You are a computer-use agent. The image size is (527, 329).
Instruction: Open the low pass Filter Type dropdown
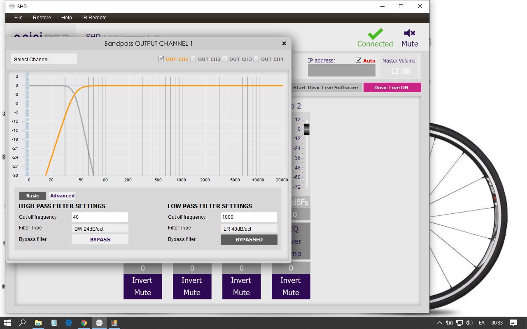(249, 229)
